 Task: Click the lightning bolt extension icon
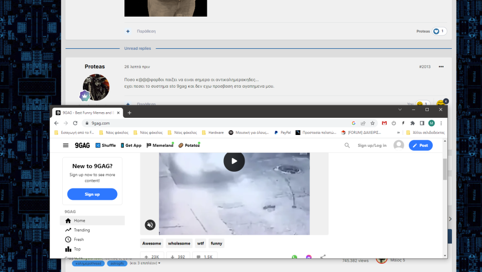click(x=403, y=123)
